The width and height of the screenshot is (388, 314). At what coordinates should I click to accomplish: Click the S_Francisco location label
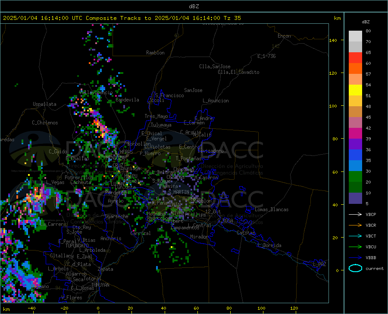169,95
